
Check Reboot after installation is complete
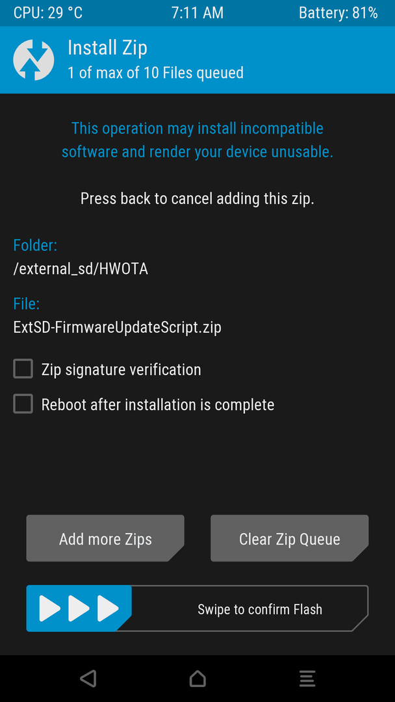(x=23, y=404)
